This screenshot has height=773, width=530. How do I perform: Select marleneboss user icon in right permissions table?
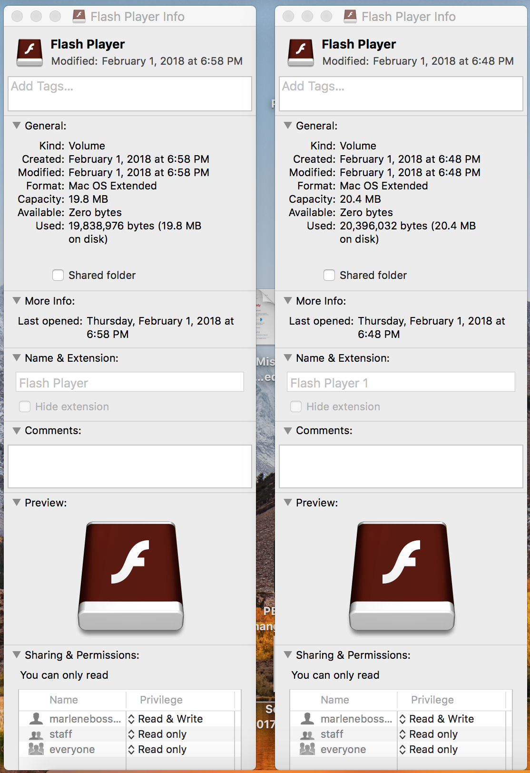point(307,719)
